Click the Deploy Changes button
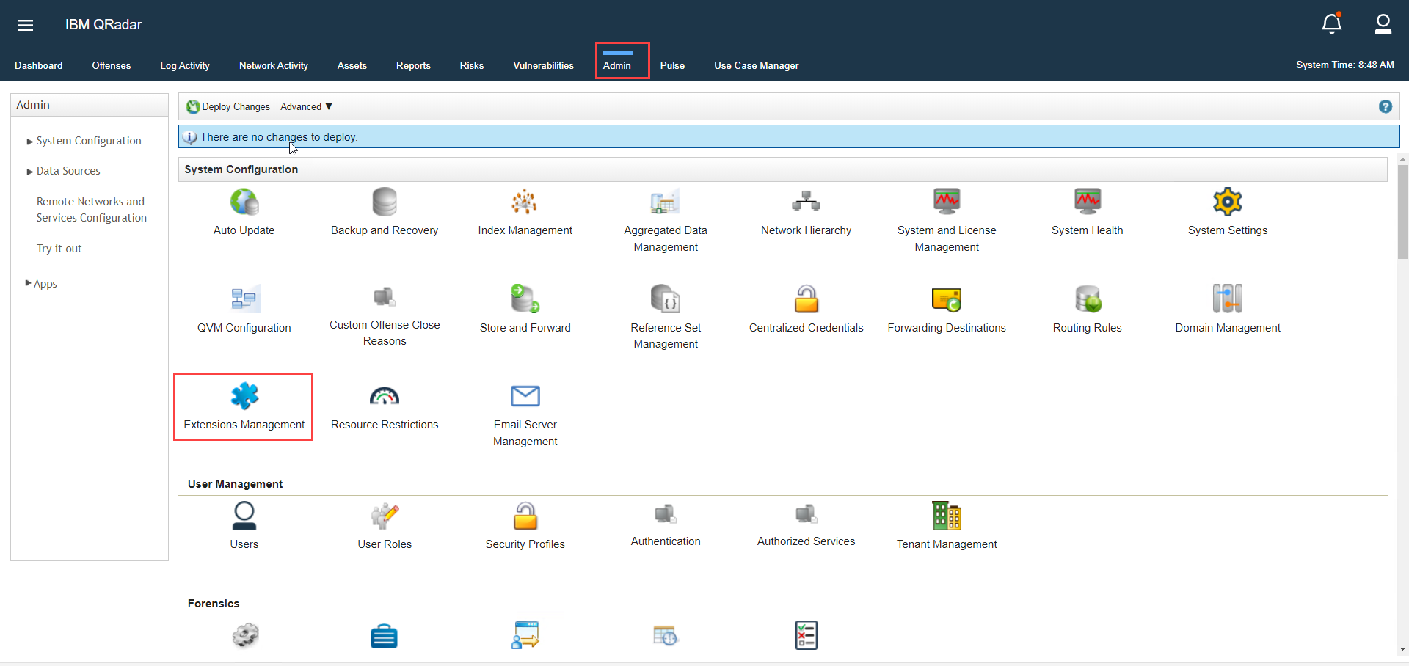The height and width of the screenshot is (666, 1409). tap(228, 106)
